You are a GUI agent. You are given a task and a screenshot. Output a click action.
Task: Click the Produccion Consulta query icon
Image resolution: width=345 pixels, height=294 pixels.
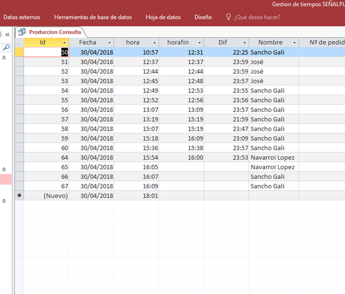coord(22,32)
